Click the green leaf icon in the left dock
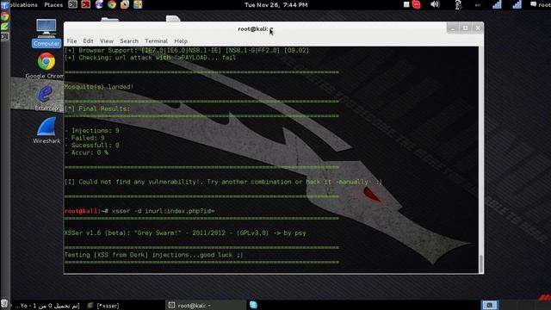 pyautogui.click(x=5, y=27)
